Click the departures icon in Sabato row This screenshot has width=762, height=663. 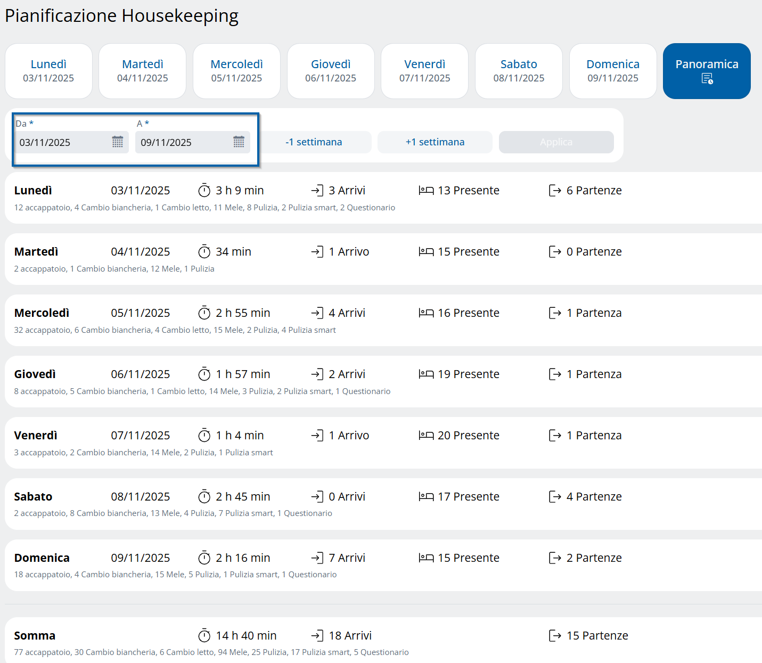pyautogui.click(x=555, y=497)
